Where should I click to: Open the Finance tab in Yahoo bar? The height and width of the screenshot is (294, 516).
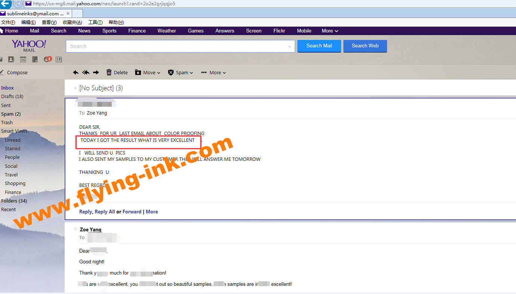(x=137, y=31)
